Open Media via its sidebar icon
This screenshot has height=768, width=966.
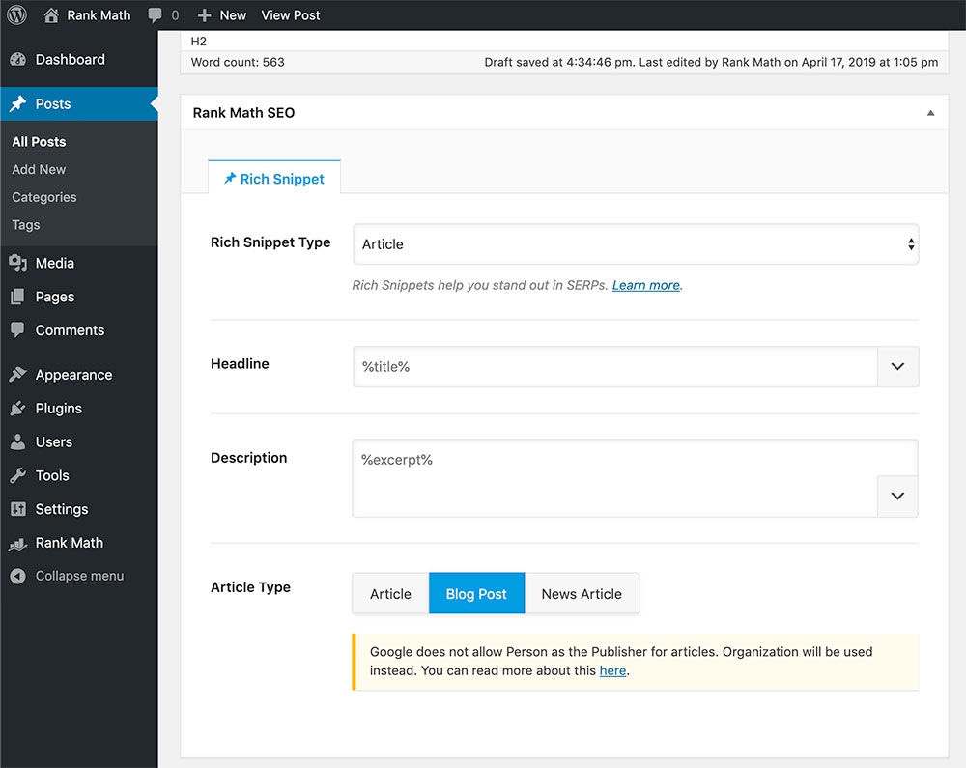[x=18, y=263]
